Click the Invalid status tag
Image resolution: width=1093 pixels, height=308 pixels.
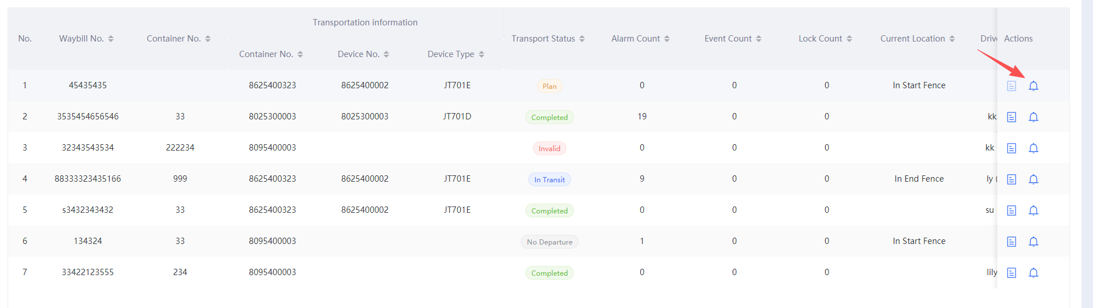(x=549, y=148)
